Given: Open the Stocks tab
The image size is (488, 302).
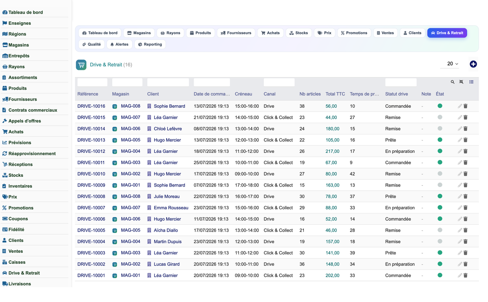Looking at the screenshot, I should (298, 33).
